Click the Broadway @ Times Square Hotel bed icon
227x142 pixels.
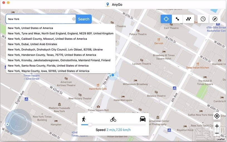164,52
